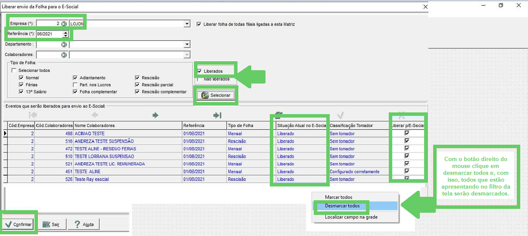Click collaborator code 521 cell
Screen dimensions: 528x236
(54, 164)
